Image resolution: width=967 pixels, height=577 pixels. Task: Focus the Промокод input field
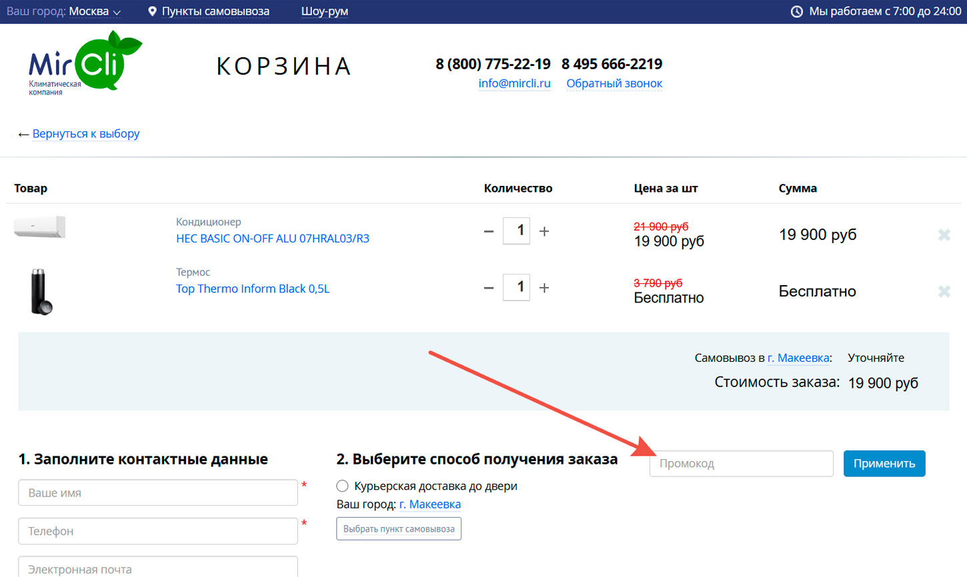pos(742,464)
